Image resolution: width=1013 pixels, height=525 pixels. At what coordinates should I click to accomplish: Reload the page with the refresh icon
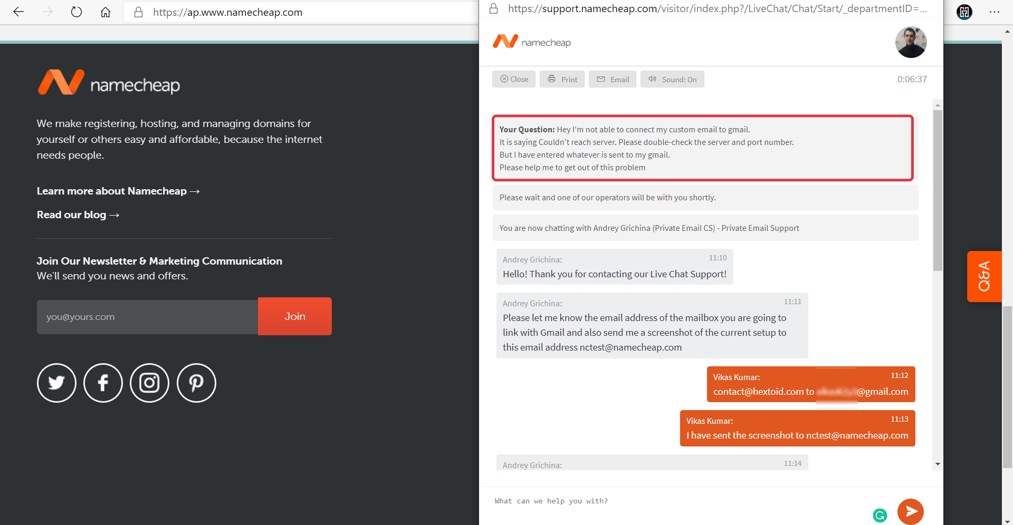77,12
